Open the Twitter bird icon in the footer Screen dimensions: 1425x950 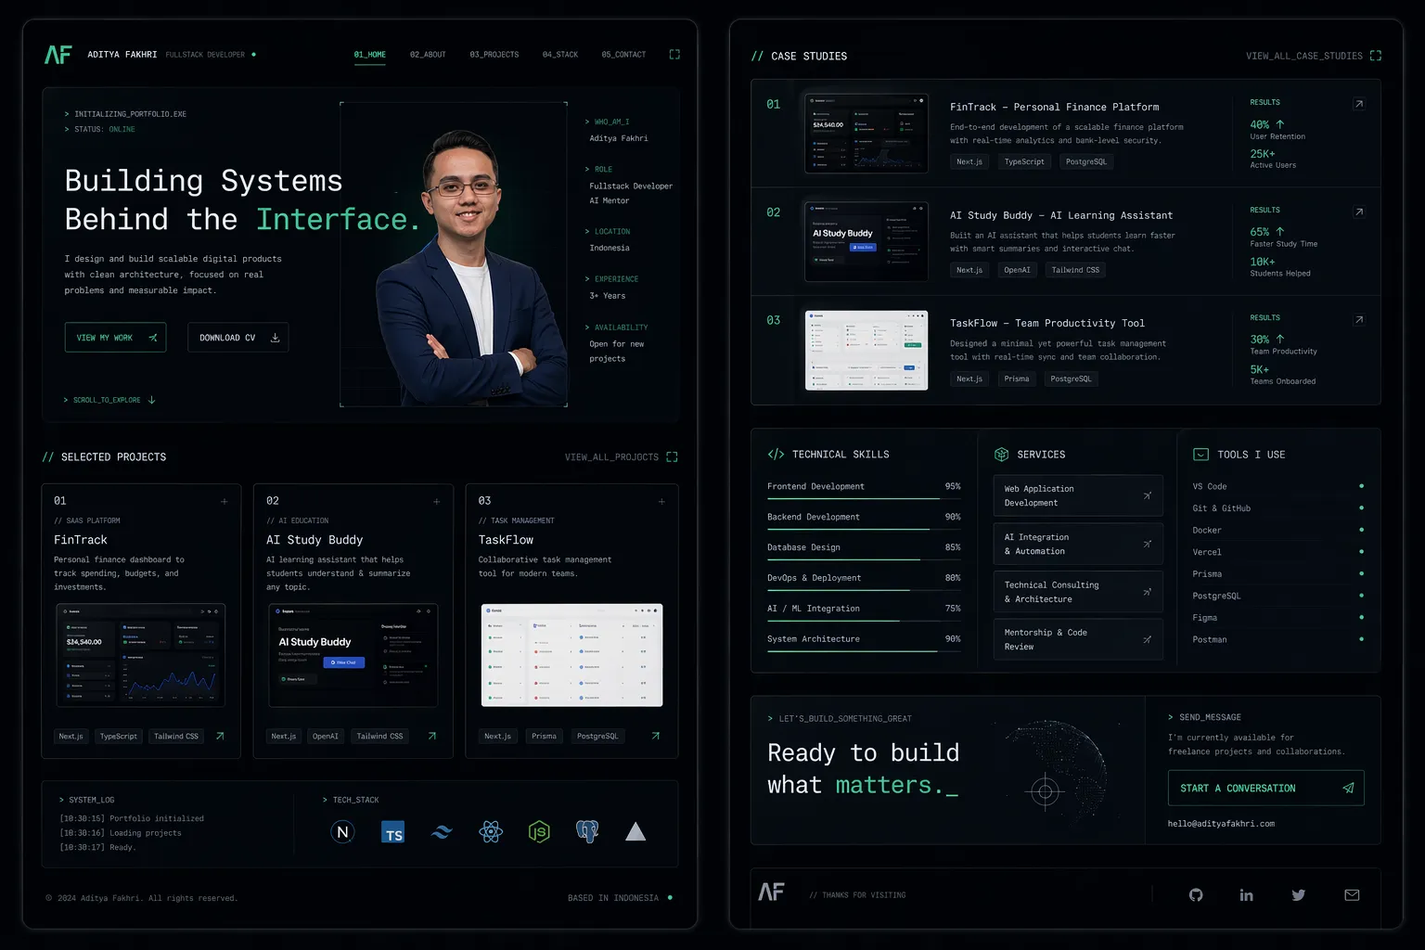pos(1298,894)
